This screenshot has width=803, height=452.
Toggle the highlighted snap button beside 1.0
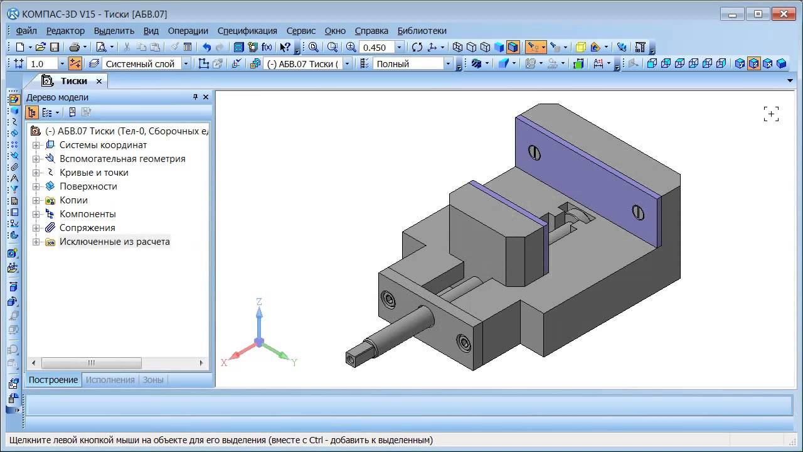click(75, 63)
